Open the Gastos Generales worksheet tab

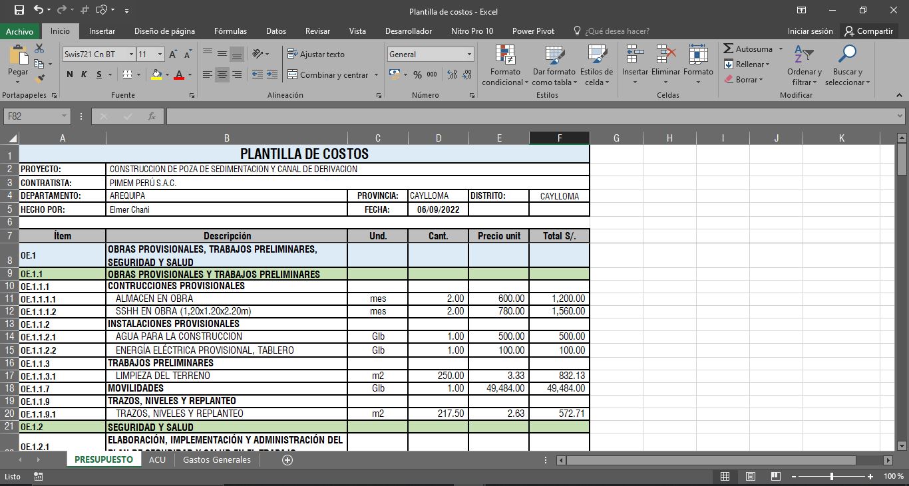(x=217, y=459)
